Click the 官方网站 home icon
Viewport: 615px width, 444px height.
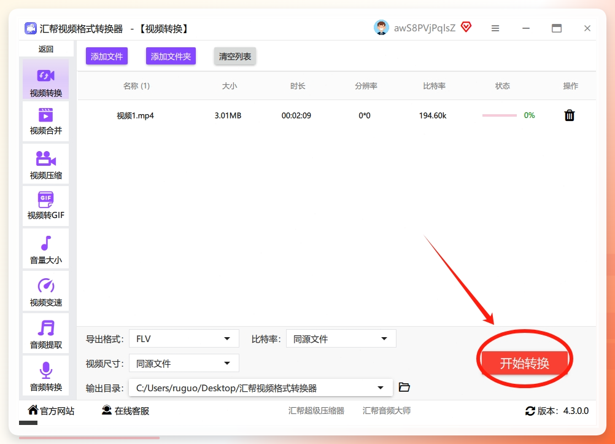click(x=33, y=410)
